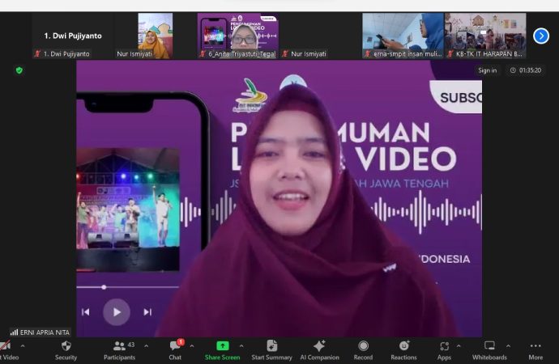The height and width of the screenshot is (364, 559).
Task: Expand the caret next to Chat
Action: (192, 346)
